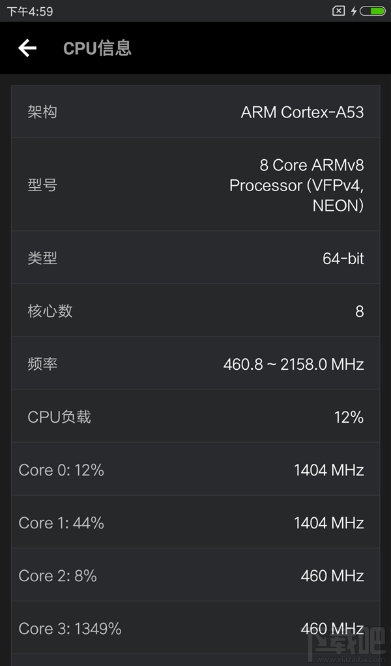Viewport: 391px width, 666px height.
Task: Tap the 1404 MHz value for Core 0
Action: coord(328,470)
